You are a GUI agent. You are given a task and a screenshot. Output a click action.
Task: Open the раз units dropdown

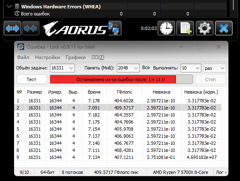click(215, 68)
